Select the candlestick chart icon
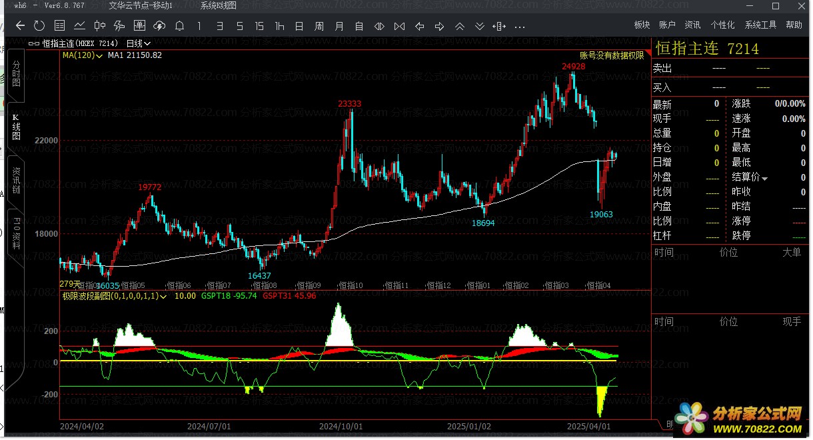This screenshot has height=440, width=813. pyautogui.click(x=100, y=26)
